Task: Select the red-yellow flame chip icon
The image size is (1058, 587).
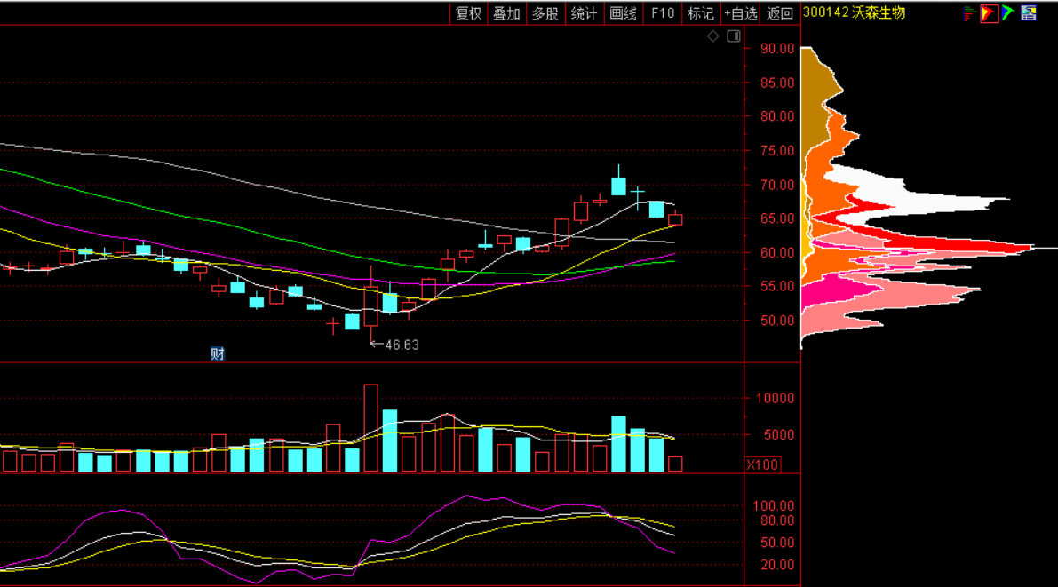Action: [x=989, y=13]
